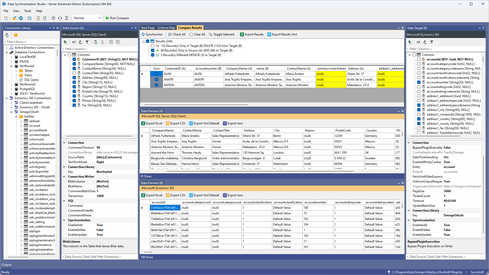Export Data Preview (A) to CSV
The image size is (489, 275).
tap(176, 123)
